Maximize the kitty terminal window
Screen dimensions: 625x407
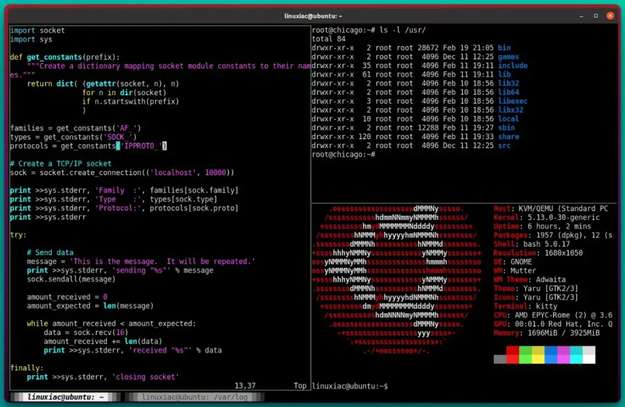pos(596,16)
